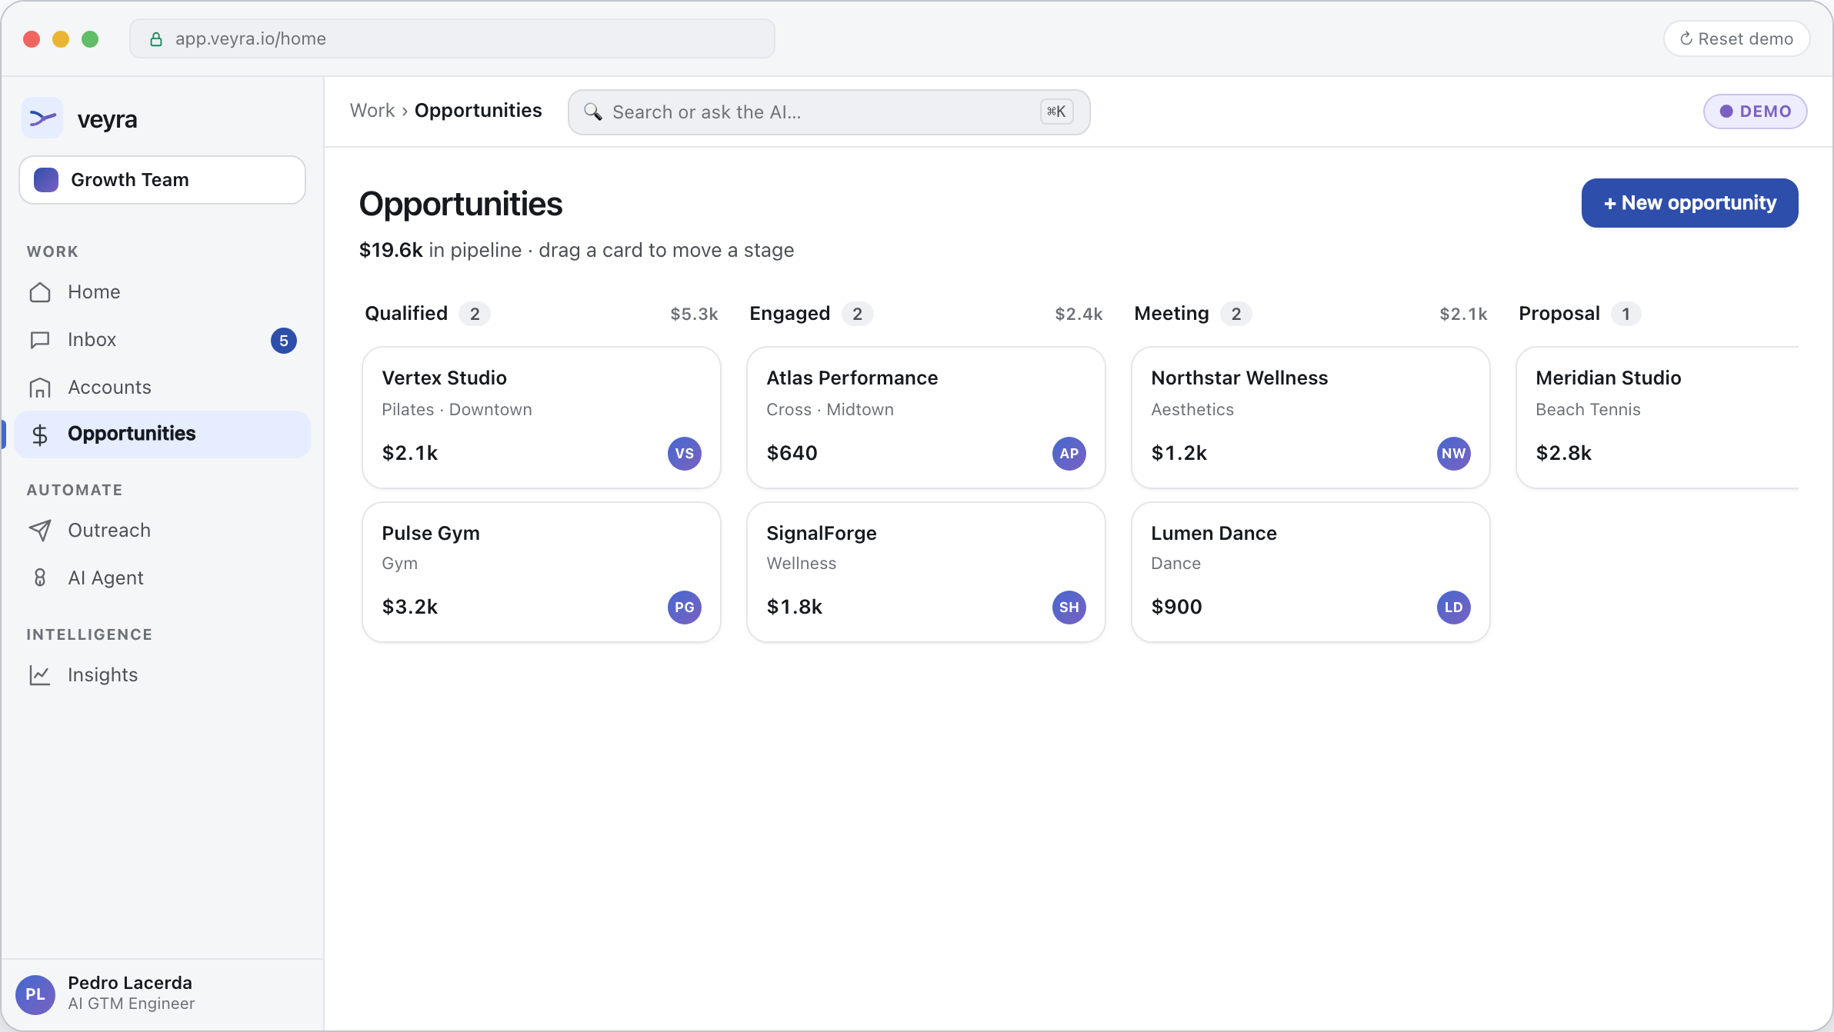Click the $3.2k value on Pulse Gym
Screen dimensions: 1834x1032
(x=410, y=608)
